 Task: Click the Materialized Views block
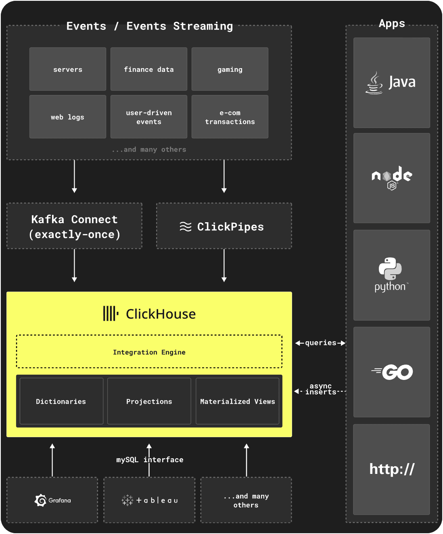point(238,401)
